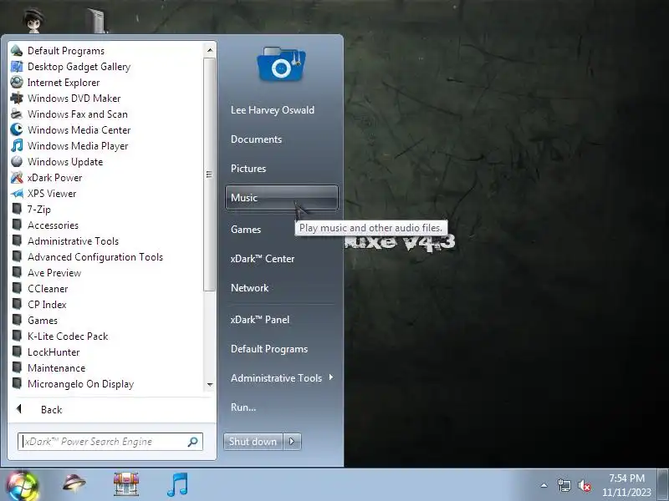Click scrollbar up arrow in programs list

210,50
